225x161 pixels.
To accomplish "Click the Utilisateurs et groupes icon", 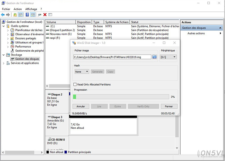I will (x=12, y=43).
